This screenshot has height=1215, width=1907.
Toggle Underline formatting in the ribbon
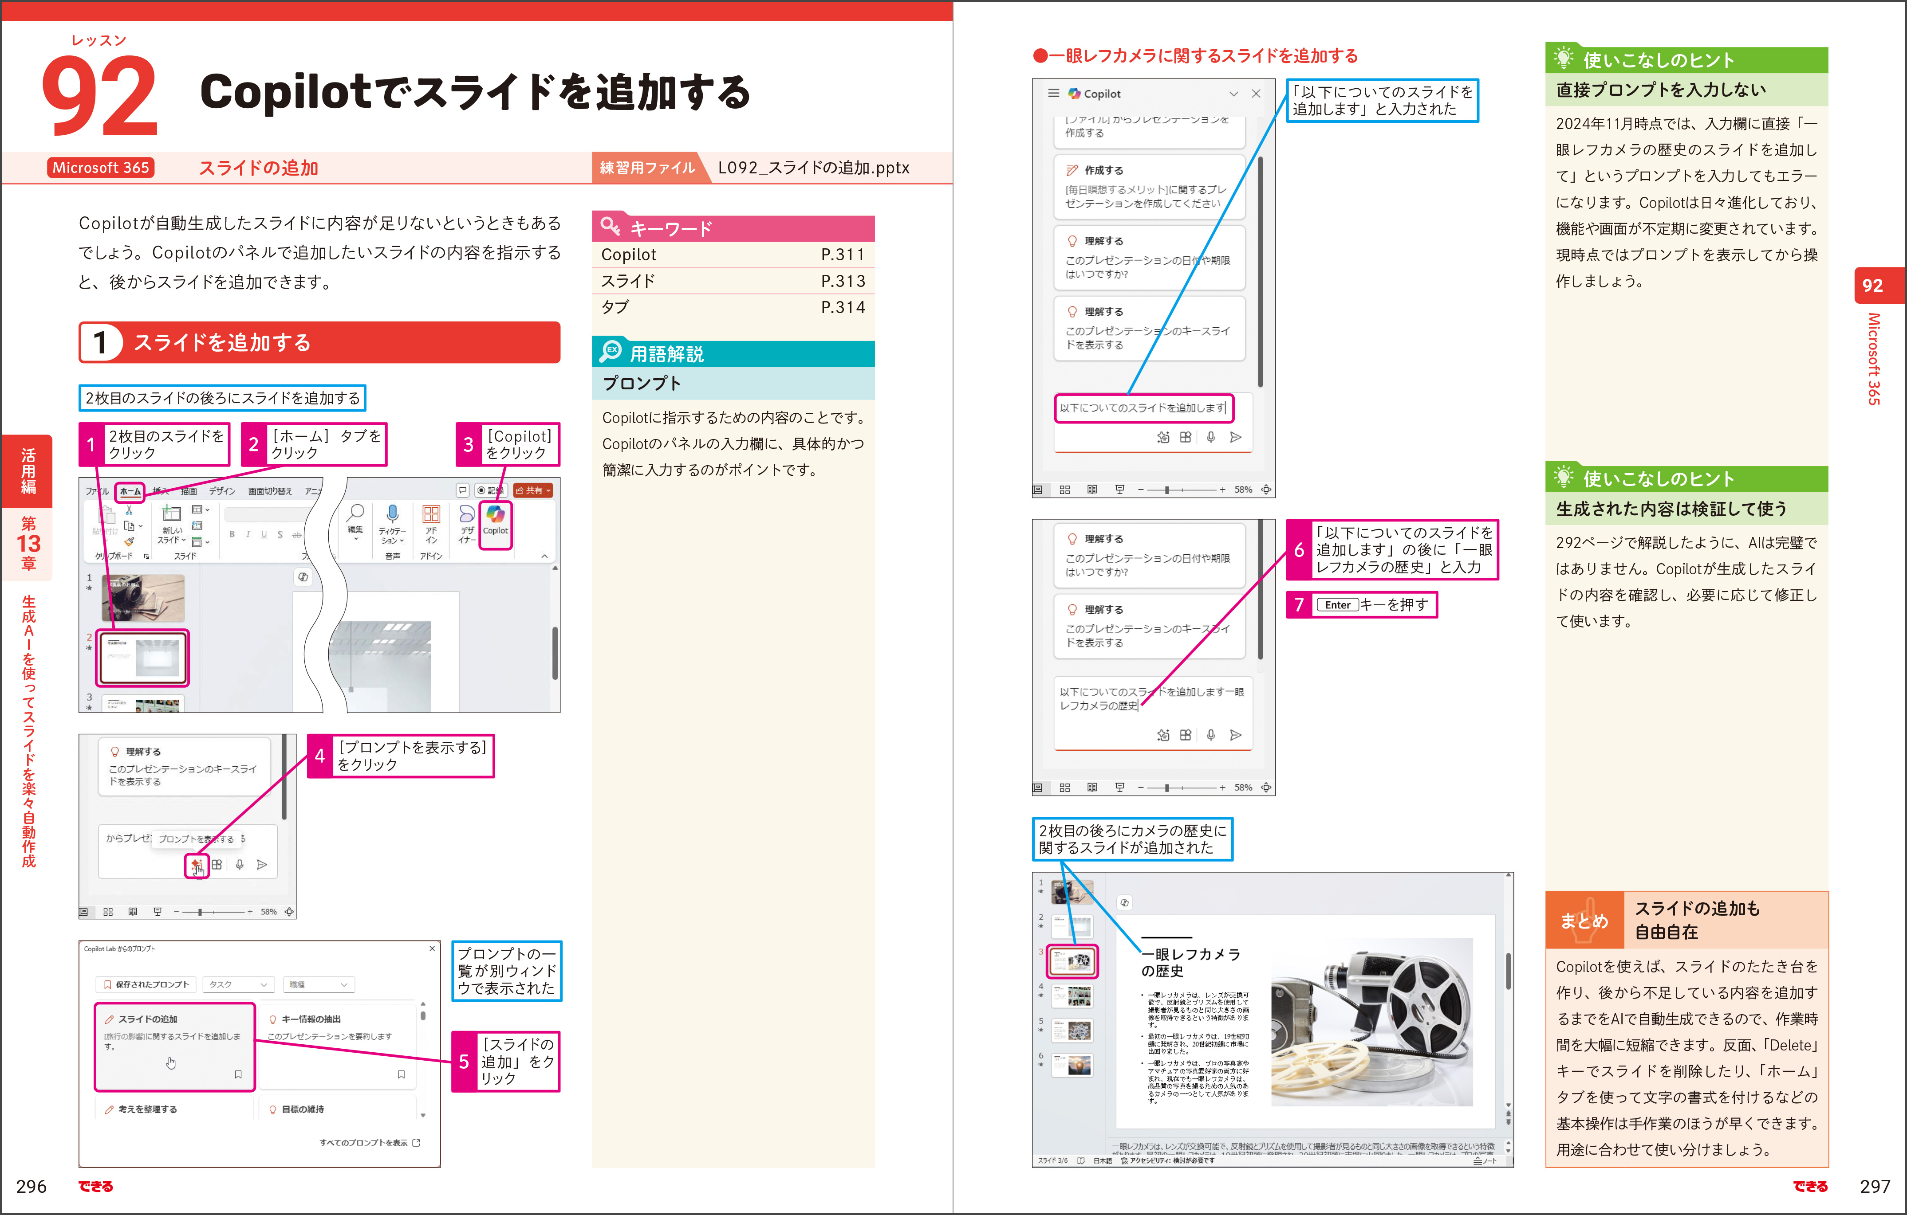pos(264,534)
